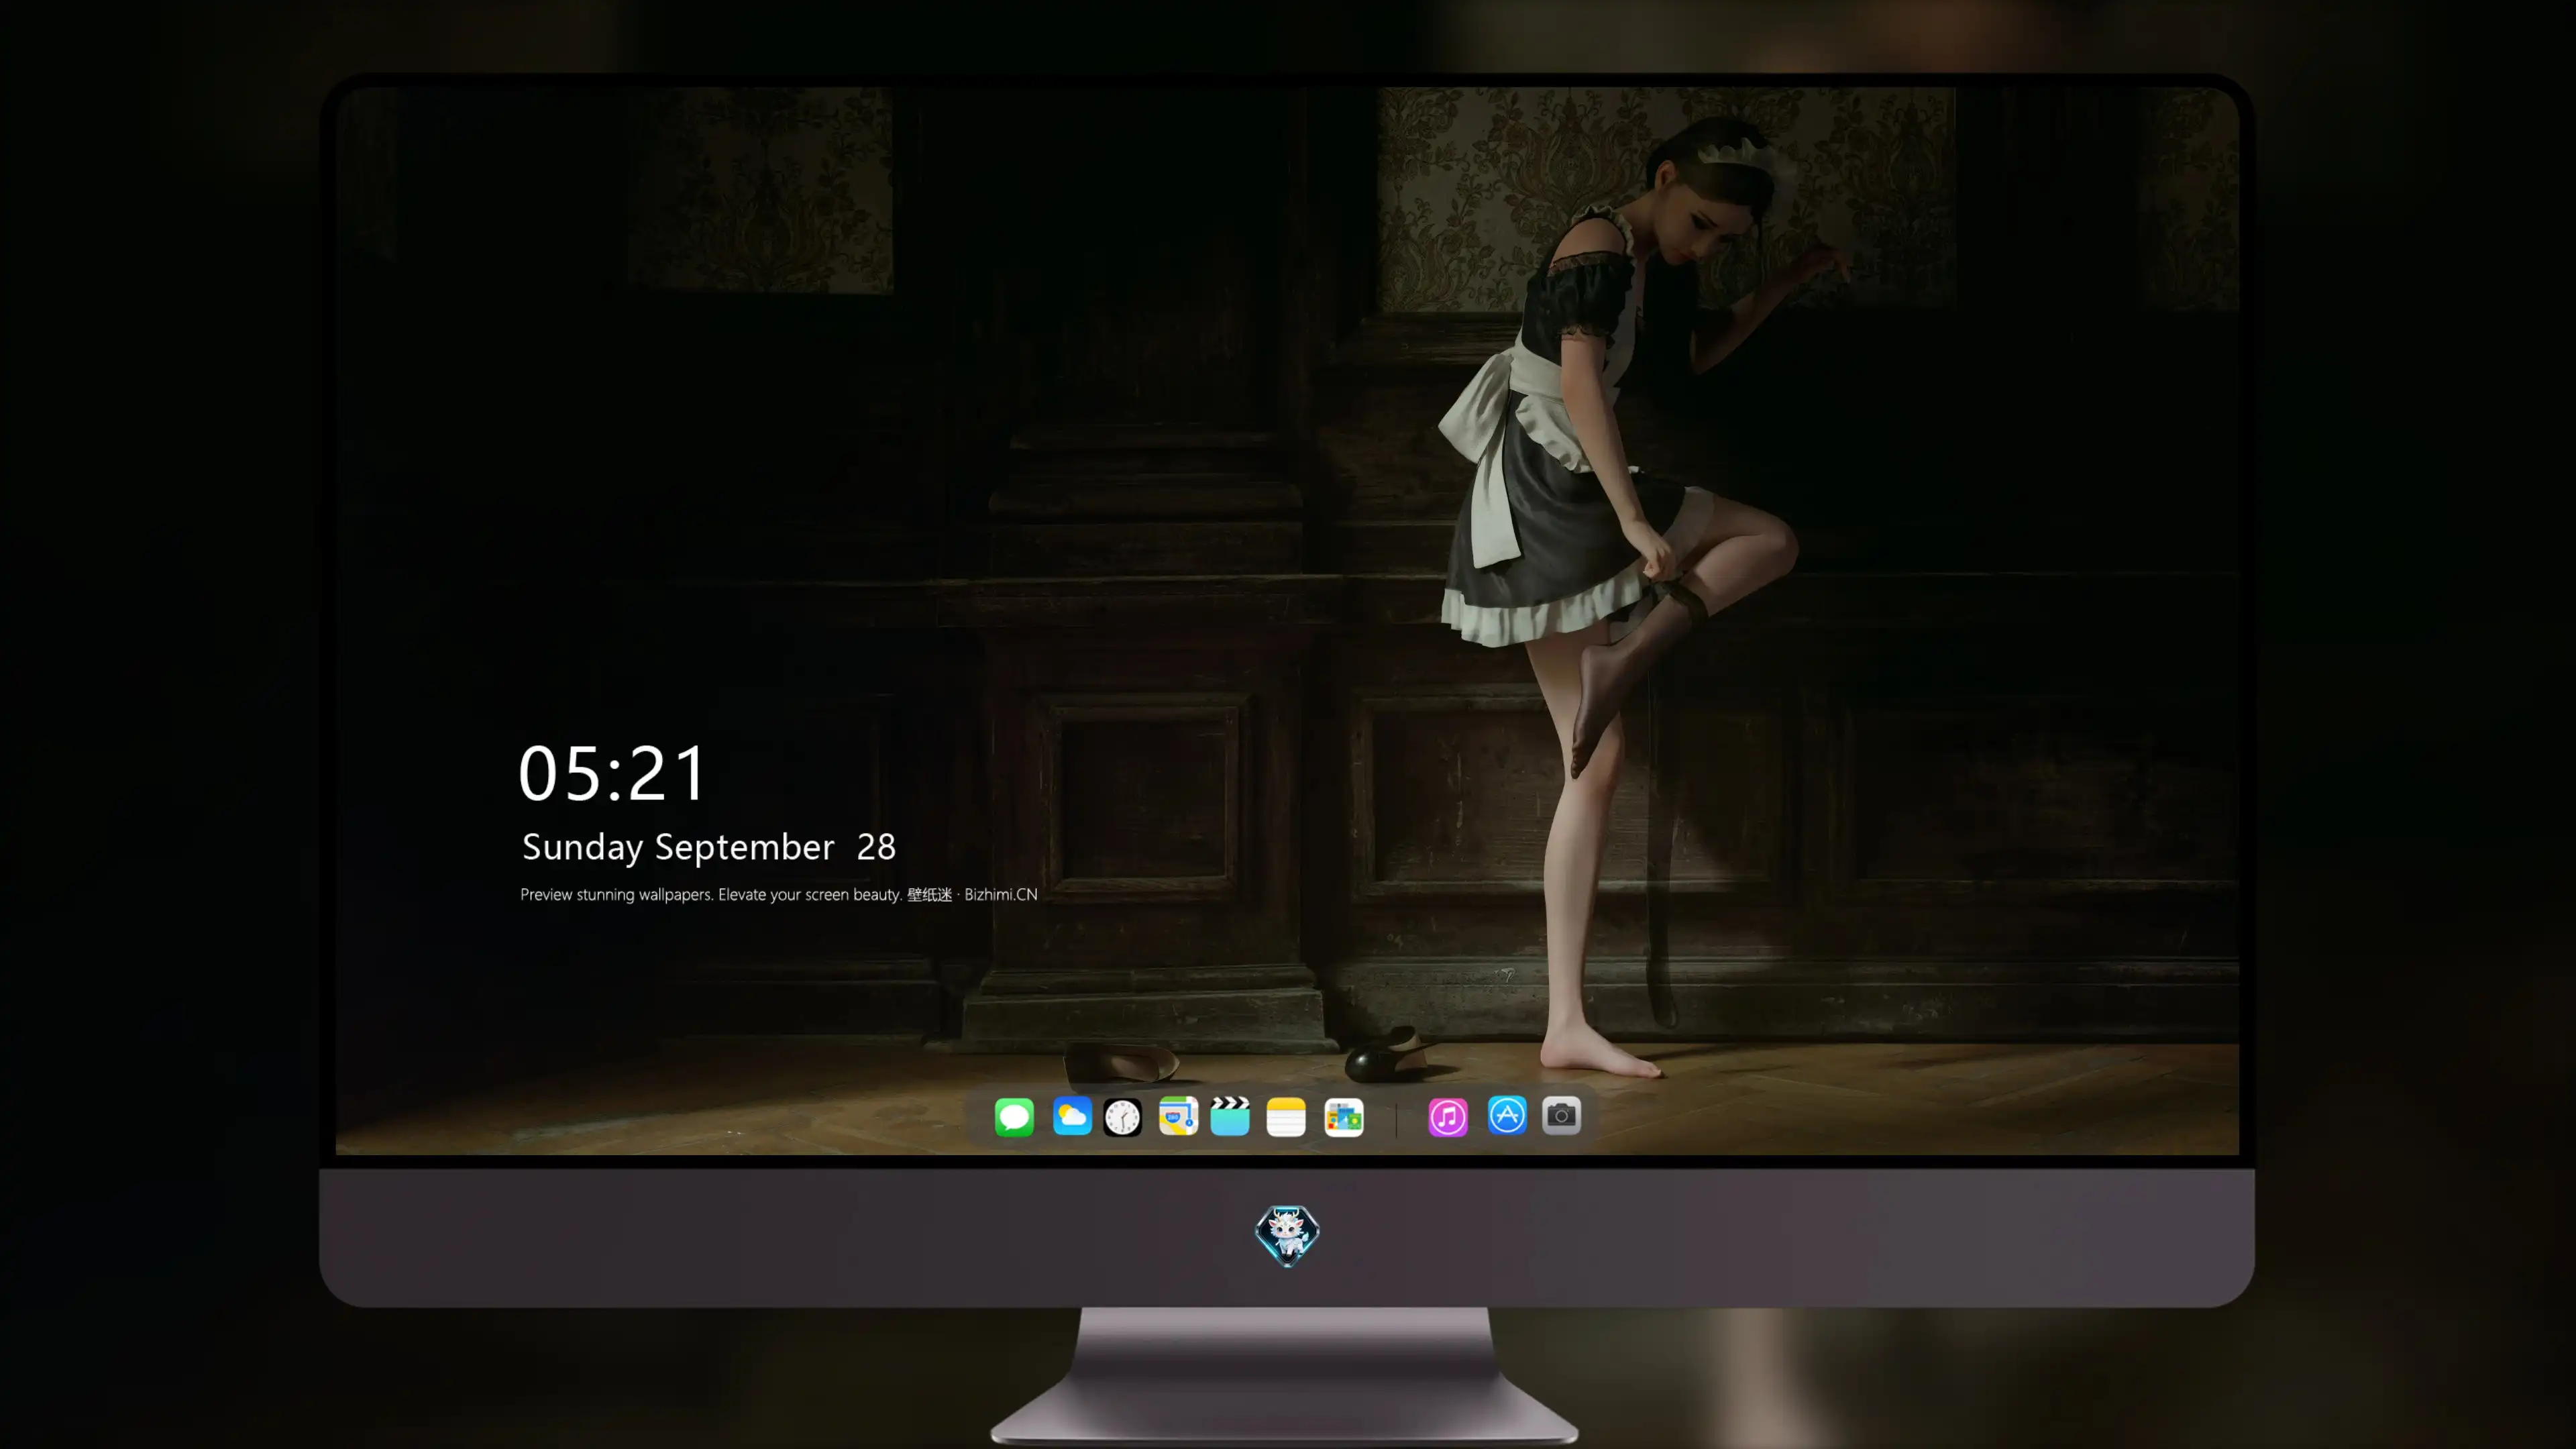This screenshot has height=1449, width=2576.
Task: Open the Newsstand app icon in the dock
Action: tap(1344, 1117)
